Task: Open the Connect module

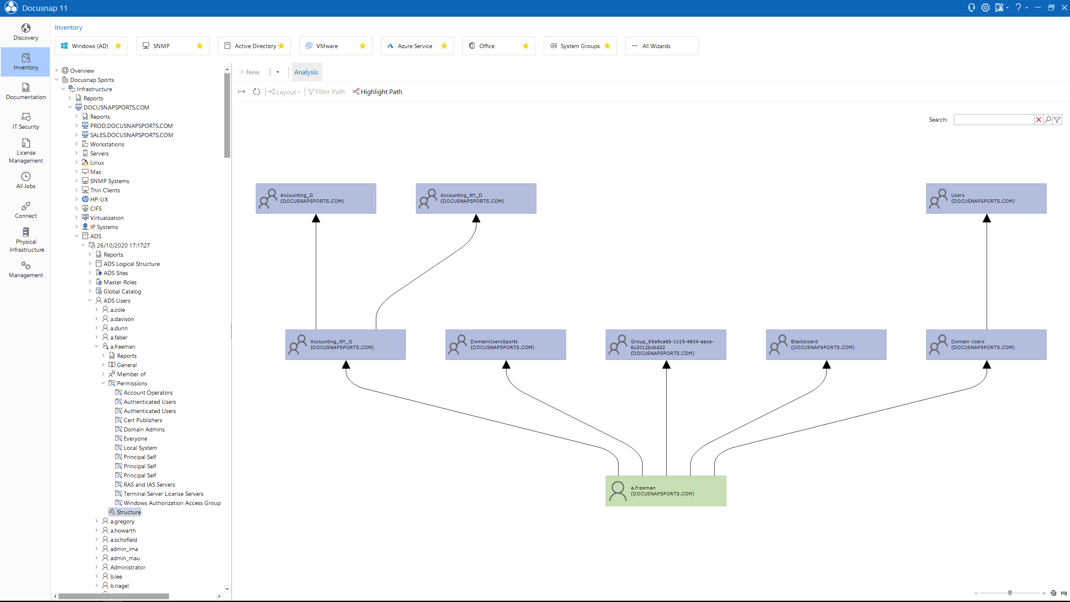Action: [x=25, y=210]
